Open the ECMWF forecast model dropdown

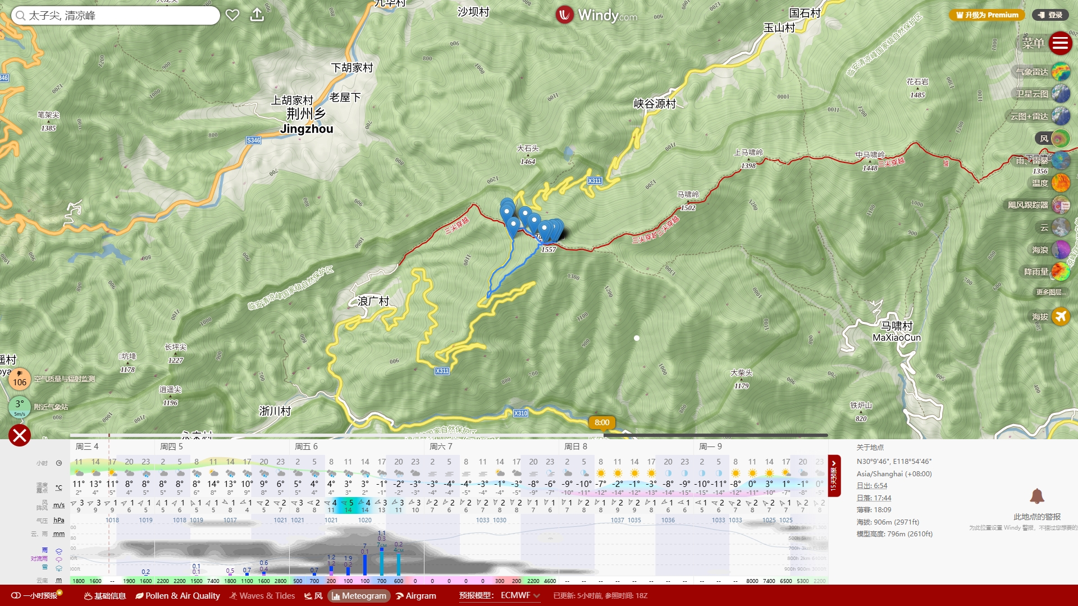point(520,595)
